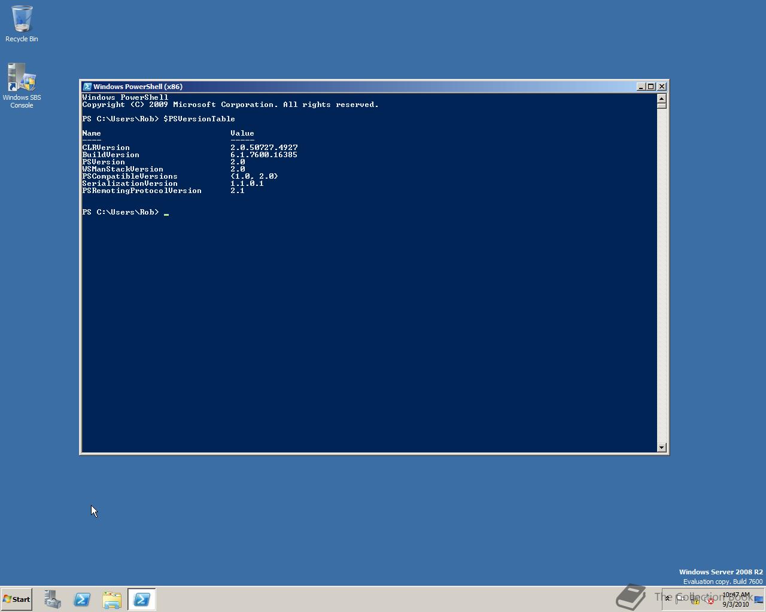
Task: Minimize the PowerShell (x86) window
Action: [x=640, y=87]
